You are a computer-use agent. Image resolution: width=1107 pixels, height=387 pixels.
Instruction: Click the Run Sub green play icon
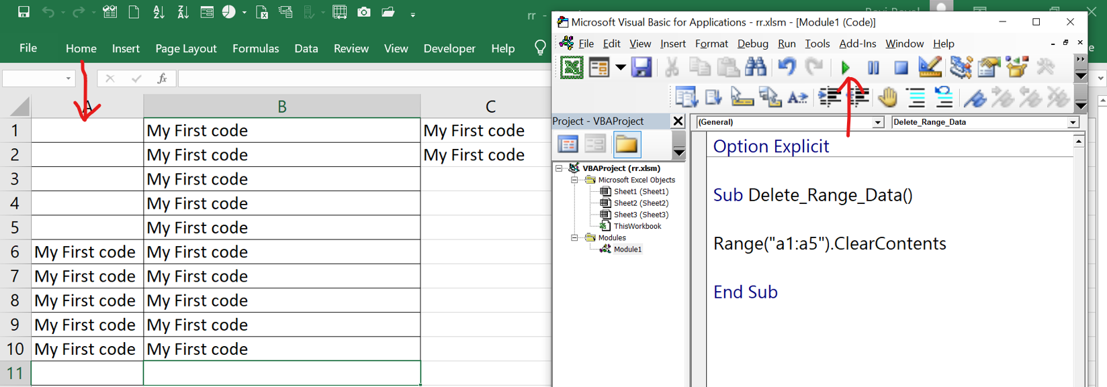(845, 67)
